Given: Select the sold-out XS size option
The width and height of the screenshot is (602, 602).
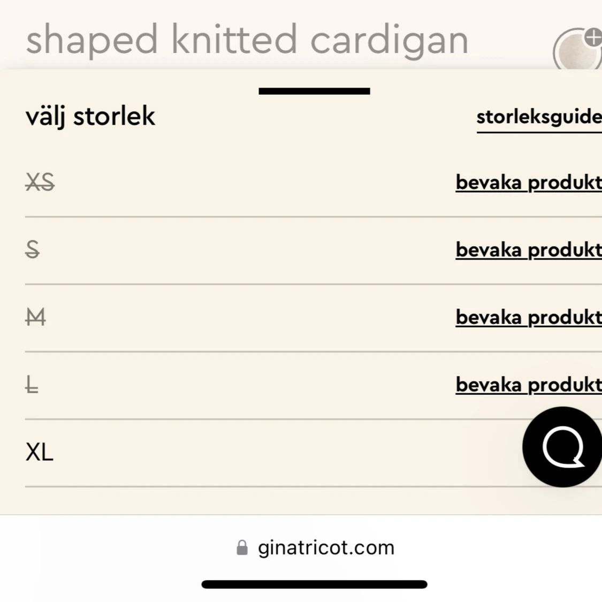Looking at the screenshot, I should (40, 182).
